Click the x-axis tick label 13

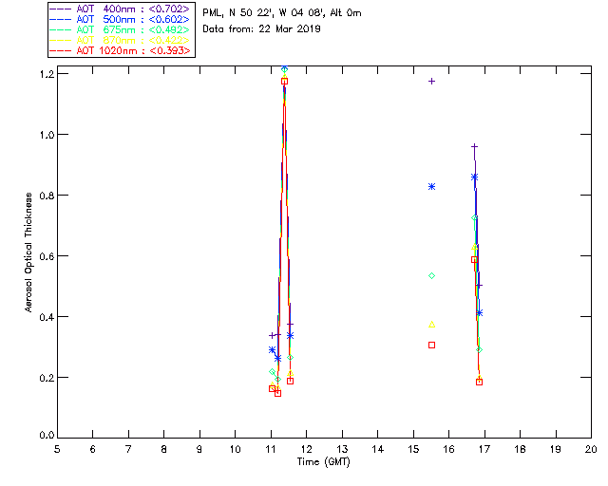342,449
